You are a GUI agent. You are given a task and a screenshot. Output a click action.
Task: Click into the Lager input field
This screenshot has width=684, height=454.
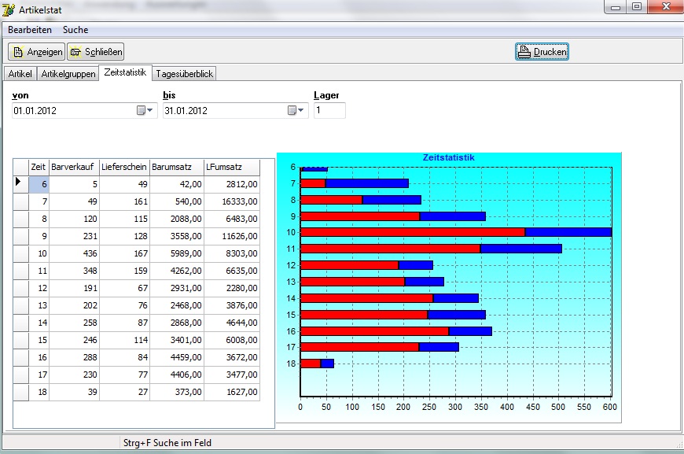(x=329, y=111)
